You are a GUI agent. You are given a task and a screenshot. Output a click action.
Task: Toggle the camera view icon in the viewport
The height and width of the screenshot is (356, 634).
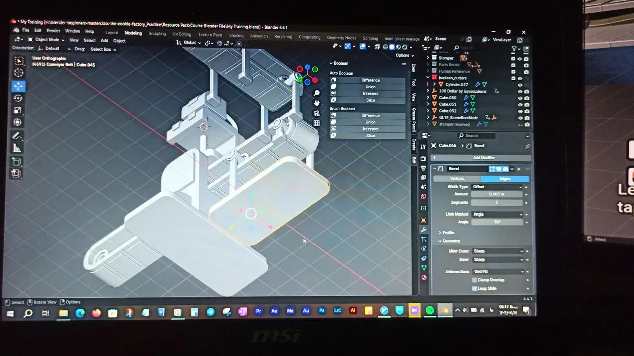coord(317,113)
